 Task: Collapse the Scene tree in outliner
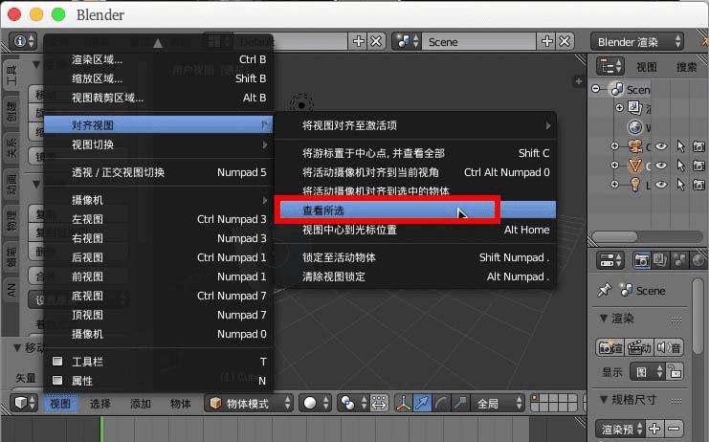pos(596,89)
